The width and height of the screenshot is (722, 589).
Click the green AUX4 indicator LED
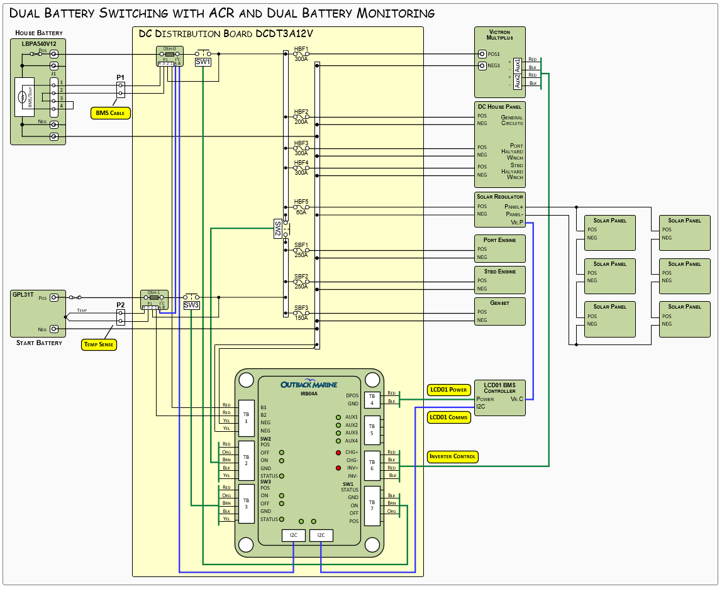coord(338,441)
